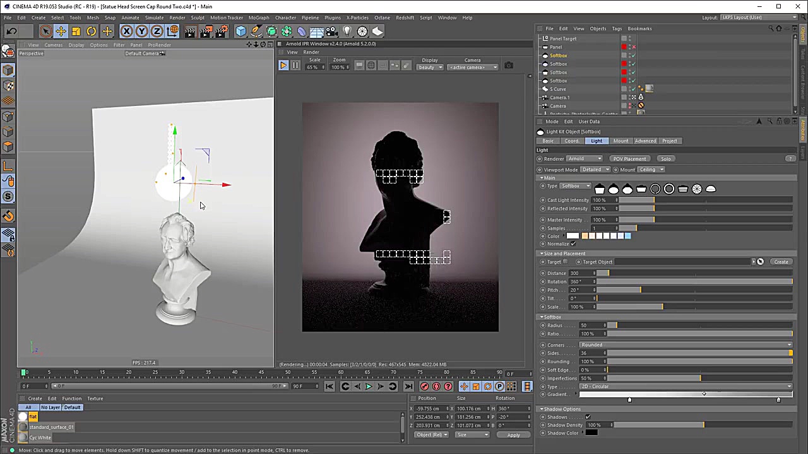This screenshot has width=808, height=454.
Task: Click the Undo arrow icon
Action: (x=11, y=32)
